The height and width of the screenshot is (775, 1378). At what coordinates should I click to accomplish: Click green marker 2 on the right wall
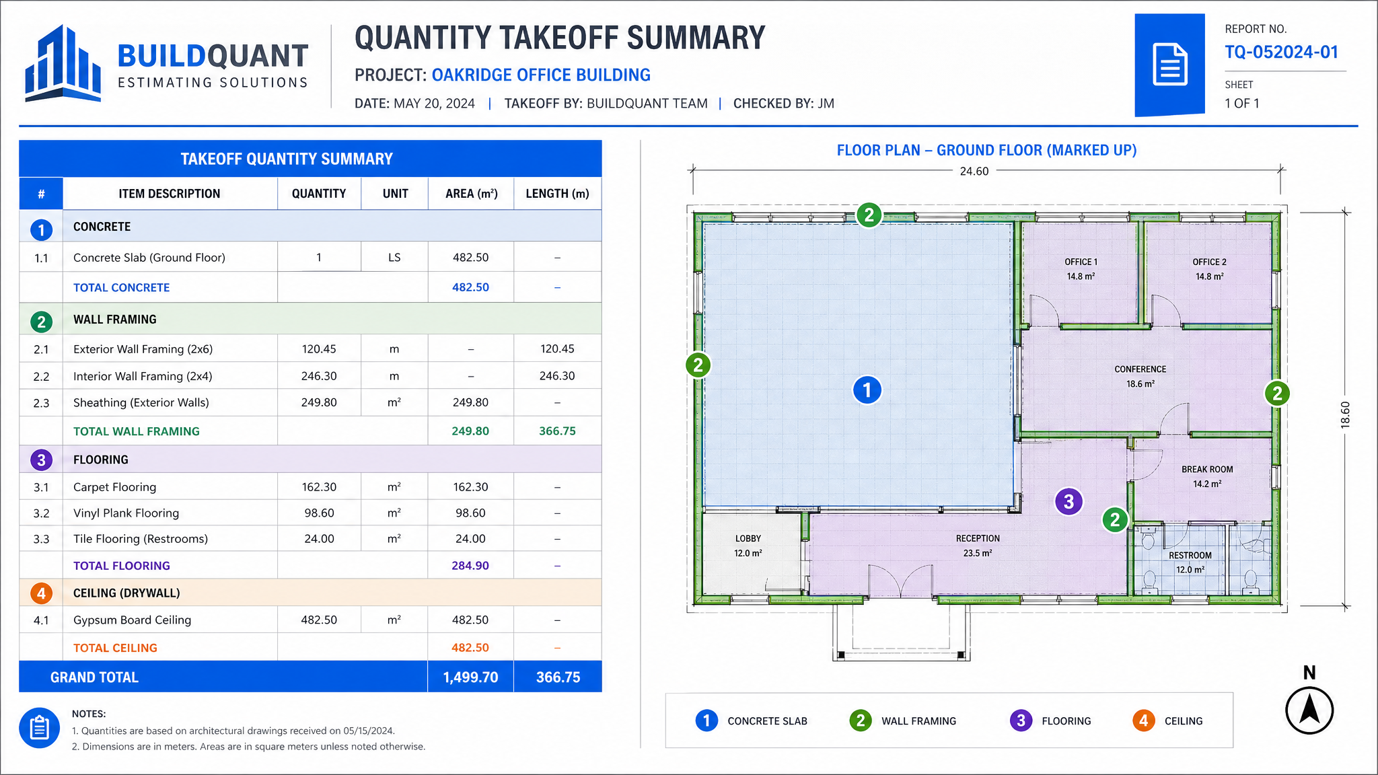point(1277,394)
